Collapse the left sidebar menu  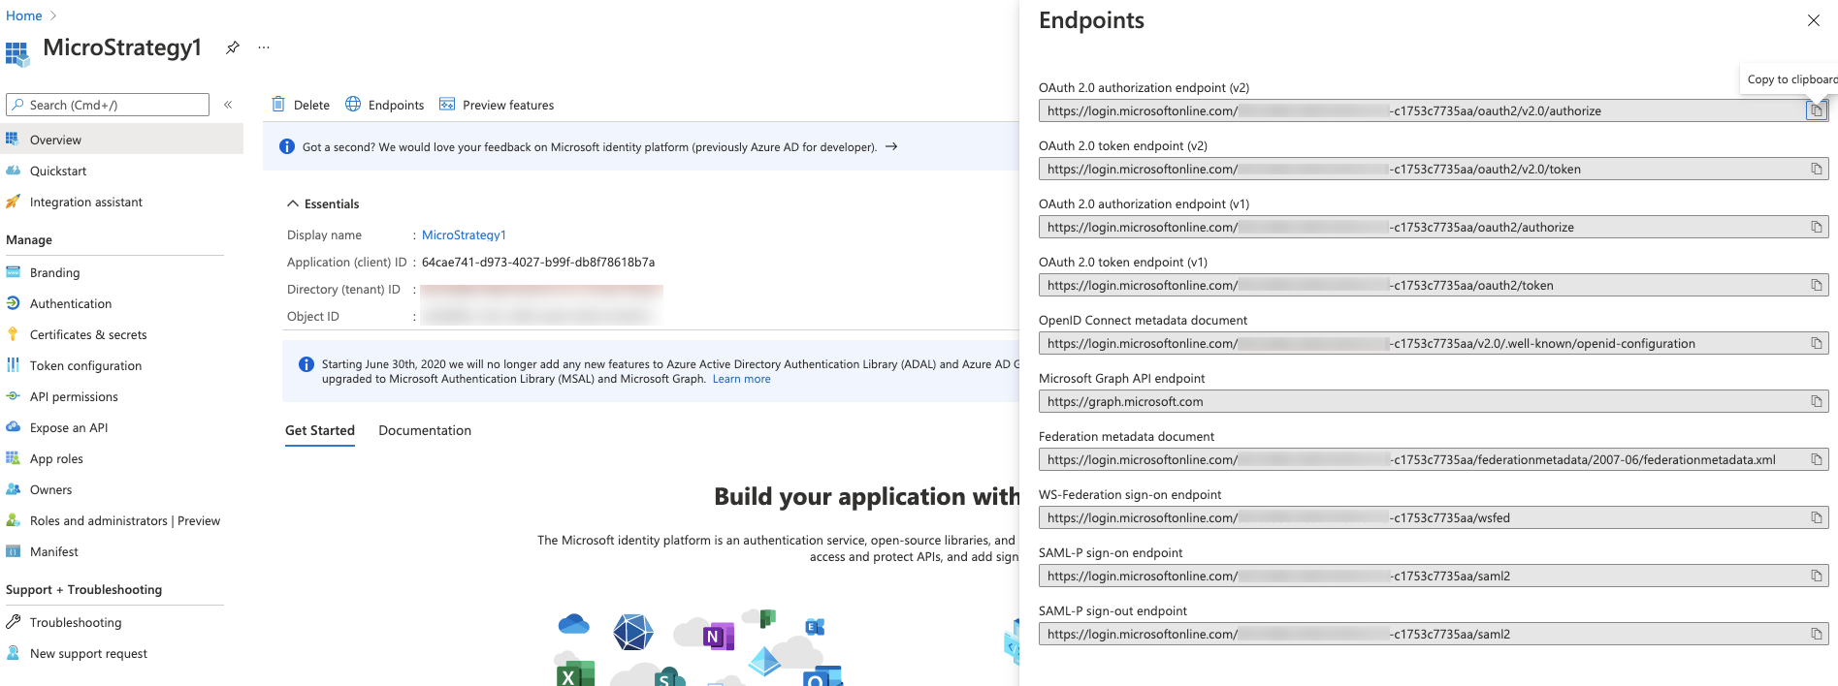click(x=228, y=105)
